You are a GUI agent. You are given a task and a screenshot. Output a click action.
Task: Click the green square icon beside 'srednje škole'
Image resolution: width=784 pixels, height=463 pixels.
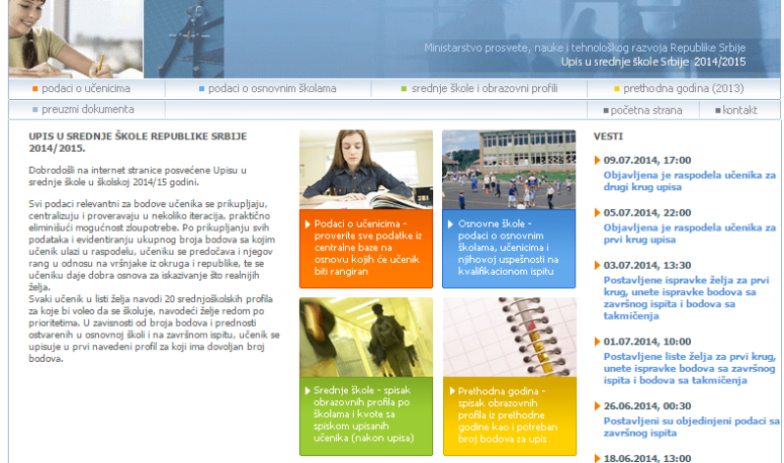(404, 89)
